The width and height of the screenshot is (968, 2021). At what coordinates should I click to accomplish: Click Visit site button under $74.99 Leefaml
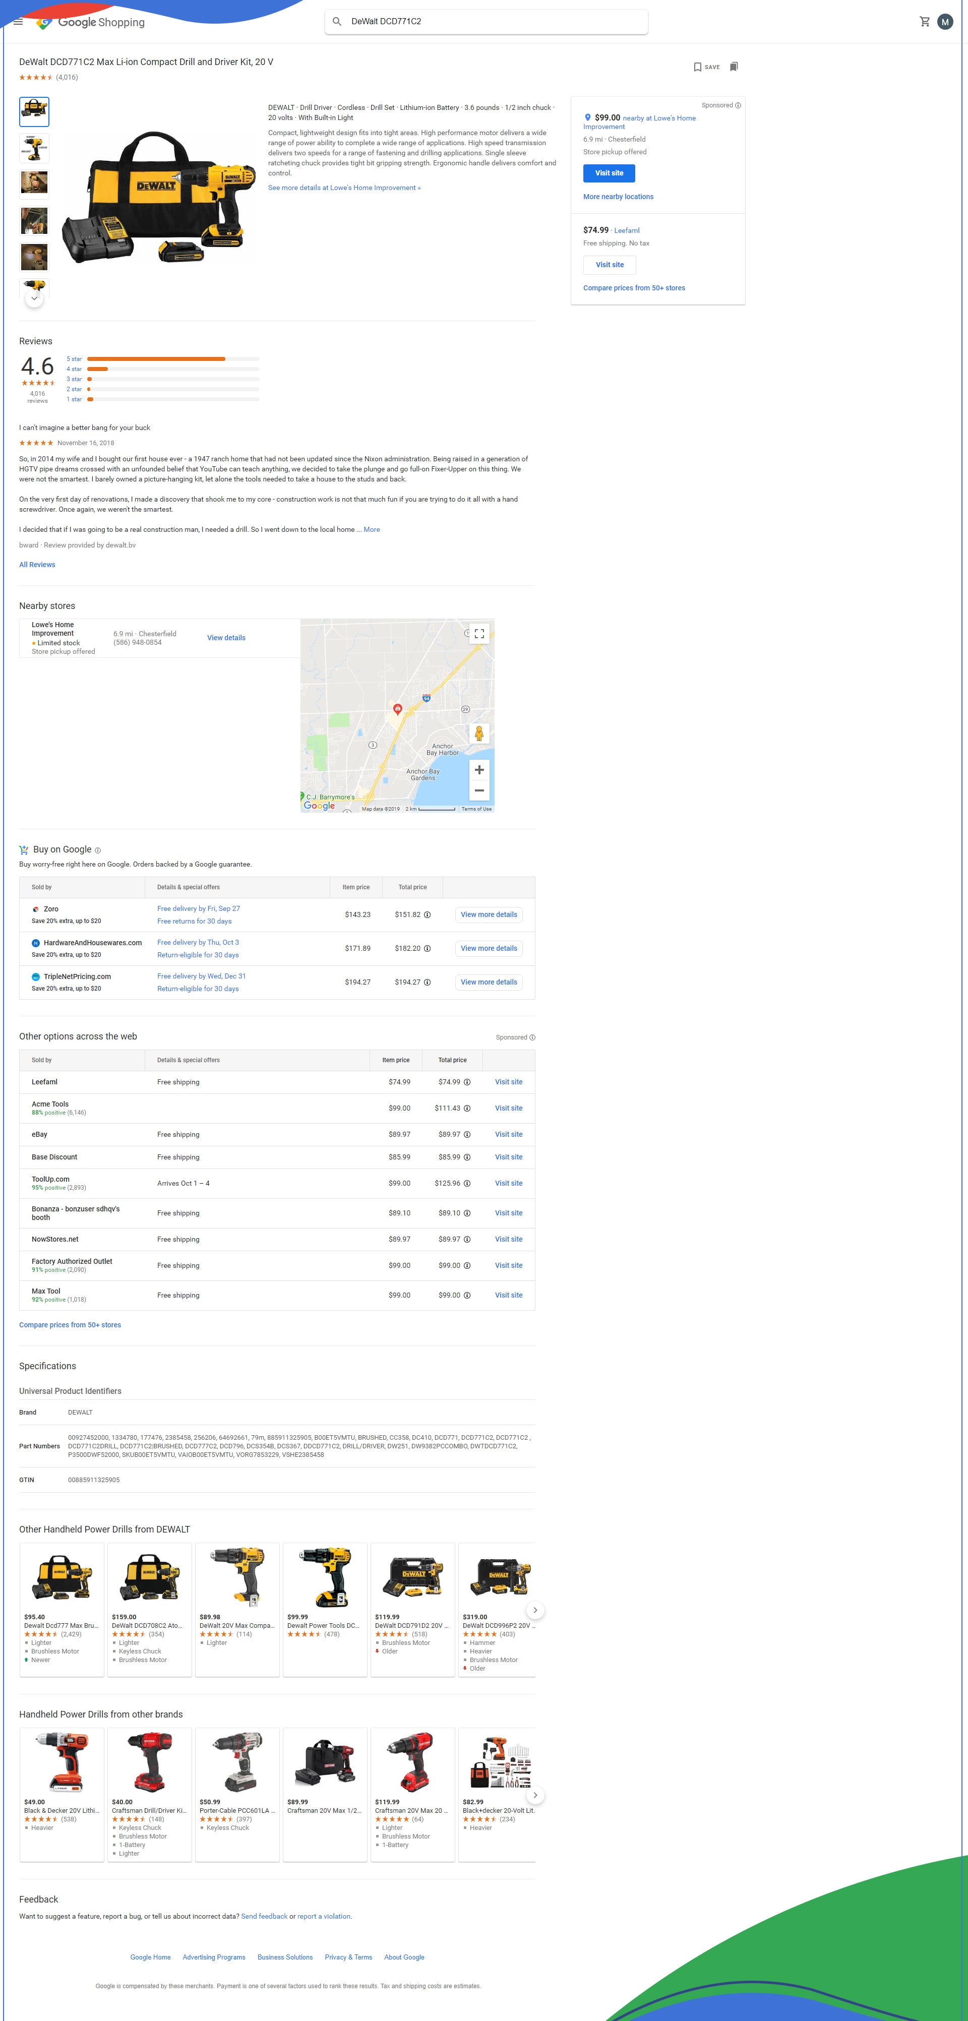click(610, 265)
